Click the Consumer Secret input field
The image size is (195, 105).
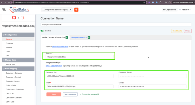[152, 76]
